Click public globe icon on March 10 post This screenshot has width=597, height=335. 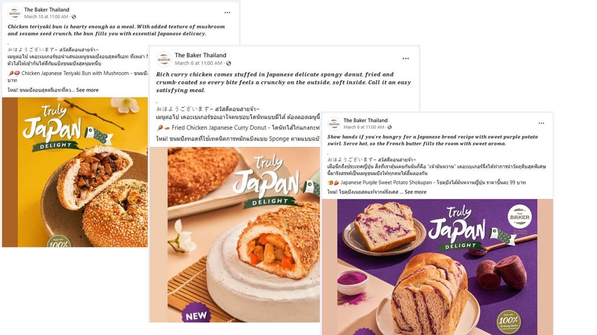coord(74,17)
